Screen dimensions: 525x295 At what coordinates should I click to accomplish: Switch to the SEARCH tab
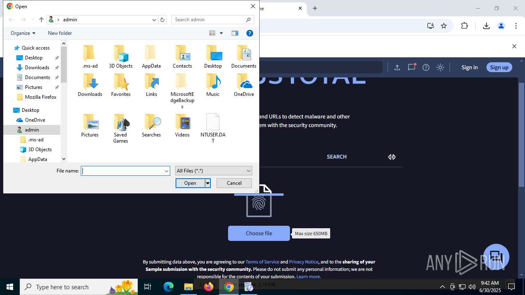coord(337,157)
